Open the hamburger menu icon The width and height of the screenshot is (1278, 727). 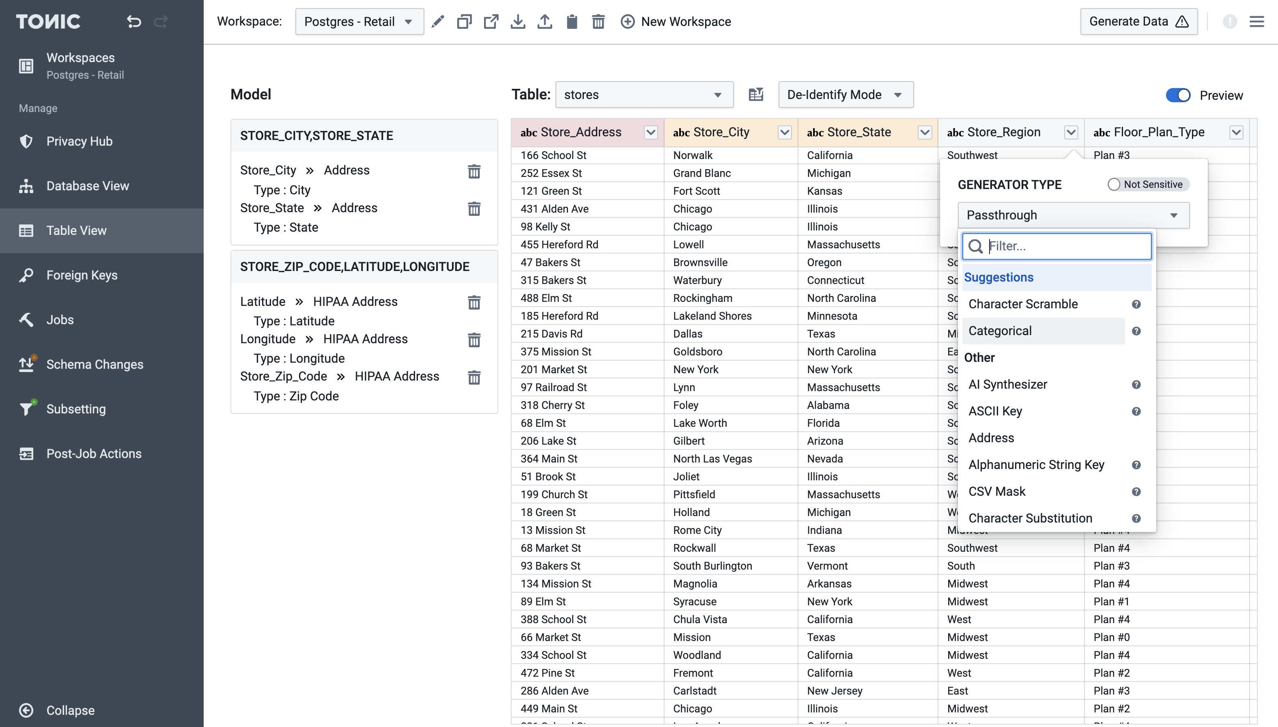click(1256, 22)
